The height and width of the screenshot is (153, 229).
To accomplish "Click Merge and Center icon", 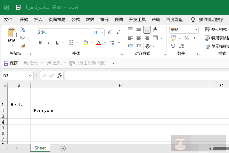I will [x=155, y=38].
